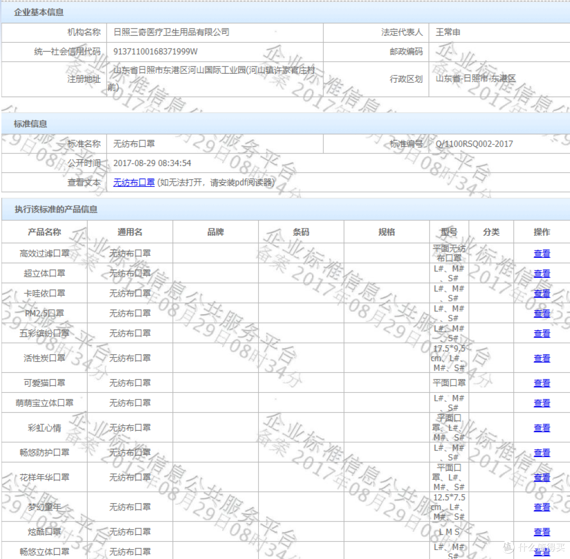Select the 统一社会信用代码 label
The width and height of the screenshot is (570, 559).
[x=67, y=52]
